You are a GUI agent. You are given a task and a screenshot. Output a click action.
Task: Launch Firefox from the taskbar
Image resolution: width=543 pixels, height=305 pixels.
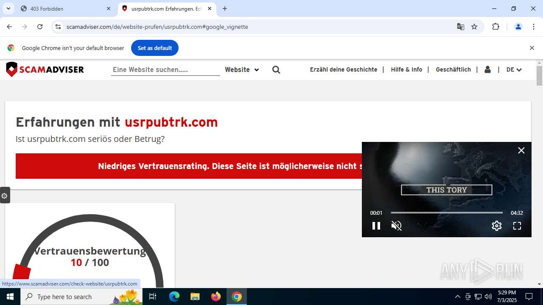216,297
